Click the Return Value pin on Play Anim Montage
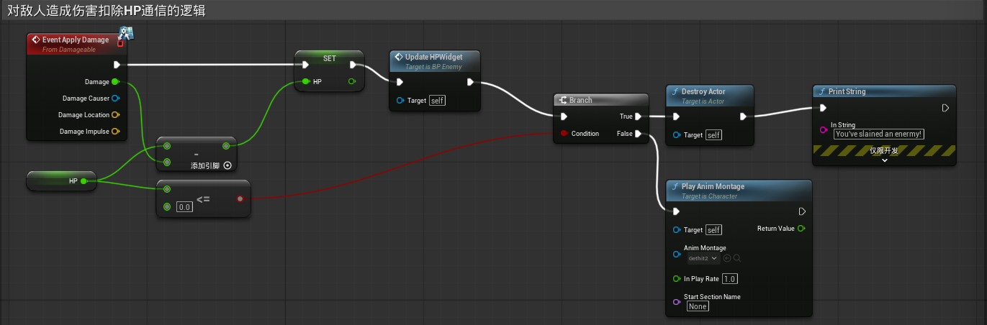 point(801,229)
